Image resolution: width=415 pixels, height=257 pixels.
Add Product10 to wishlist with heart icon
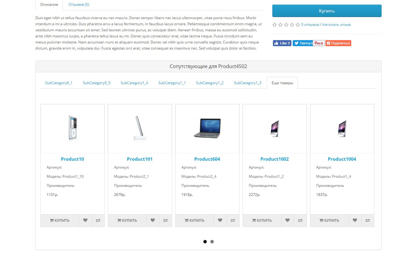[85, 221]
